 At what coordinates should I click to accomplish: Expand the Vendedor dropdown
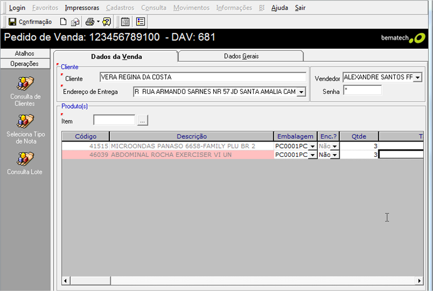coord(418,77)
